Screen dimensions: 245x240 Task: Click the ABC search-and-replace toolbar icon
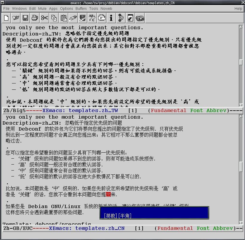92,18
